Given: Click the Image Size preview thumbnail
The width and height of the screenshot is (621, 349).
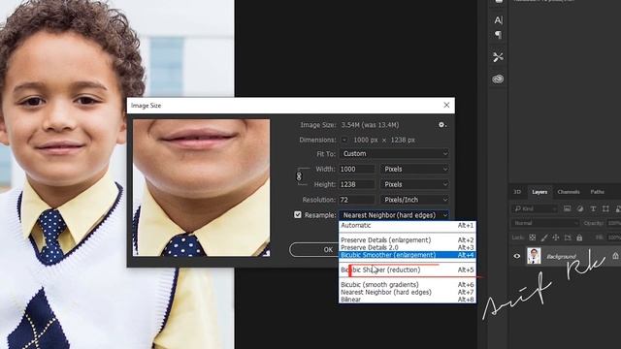Looking at the screenshot, I should [201, 188].
